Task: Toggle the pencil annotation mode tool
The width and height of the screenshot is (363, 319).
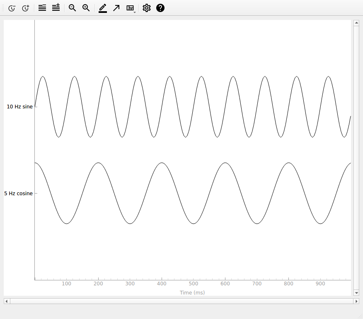Action: pos(103,8)
